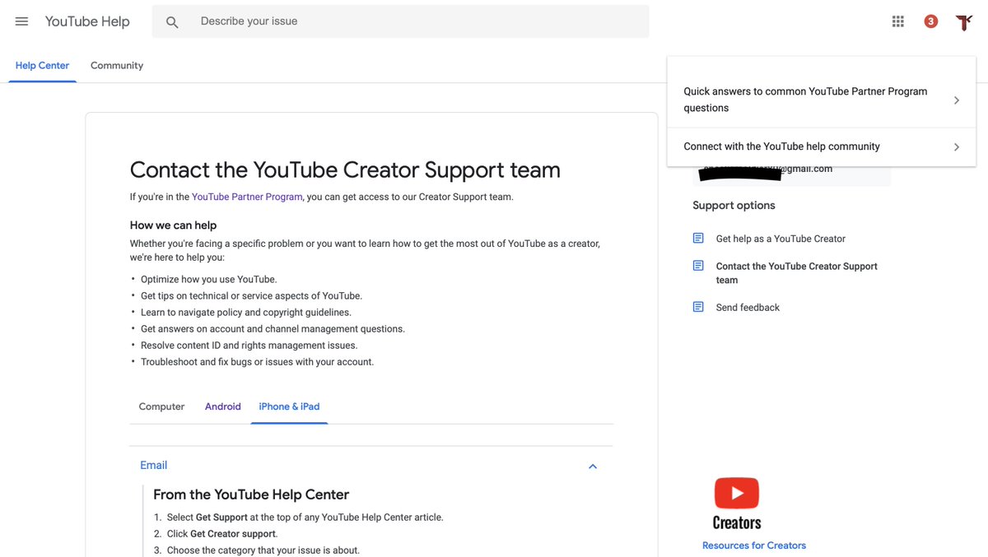Click the document icon beside Get help as a YouTube Creator
988x557 pixels.
(x=698, y=239)
